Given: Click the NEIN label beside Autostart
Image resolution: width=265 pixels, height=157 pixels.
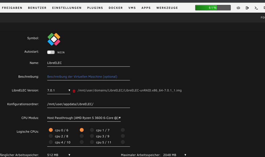Looking at the screenshot, I should [61, 53].
